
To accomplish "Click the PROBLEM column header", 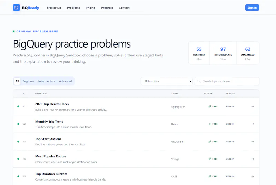I will tap(41, 94).
